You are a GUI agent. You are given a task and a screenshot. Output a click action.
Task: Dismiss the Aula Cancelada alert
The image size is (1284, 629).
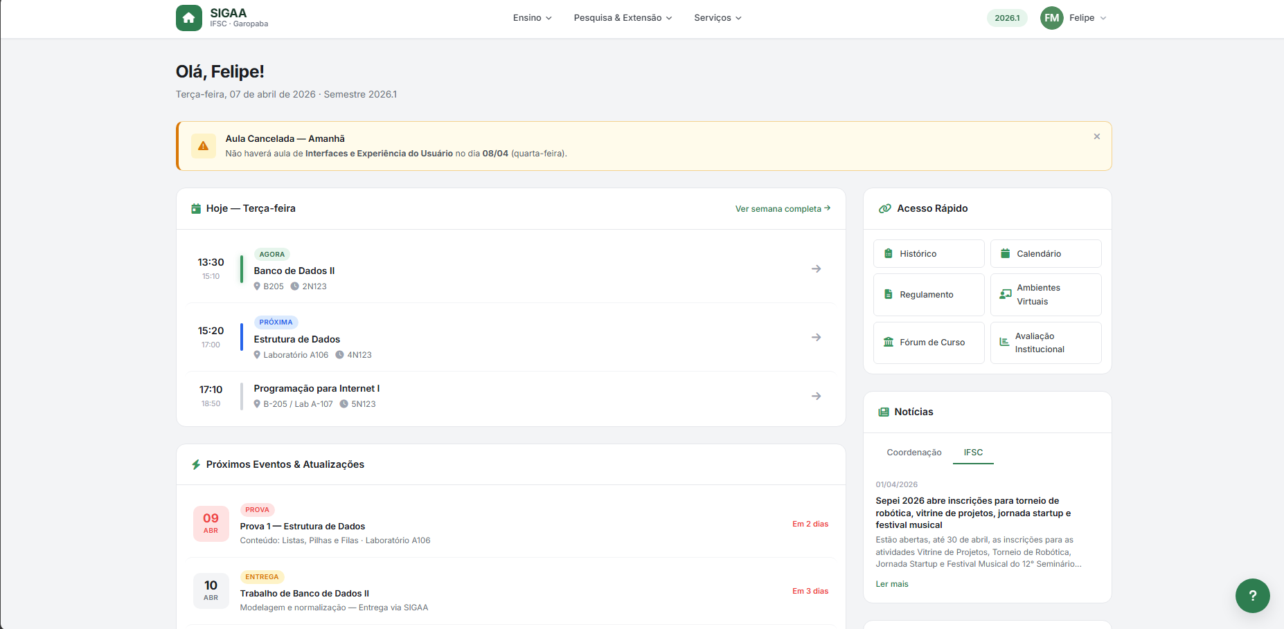point(1096,136)
